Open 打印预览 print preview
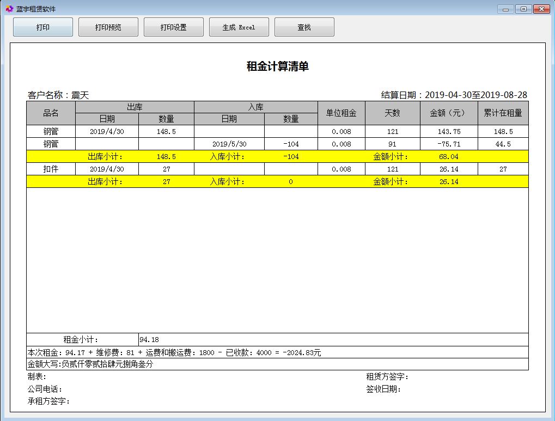555x421 pixels. 108,27
